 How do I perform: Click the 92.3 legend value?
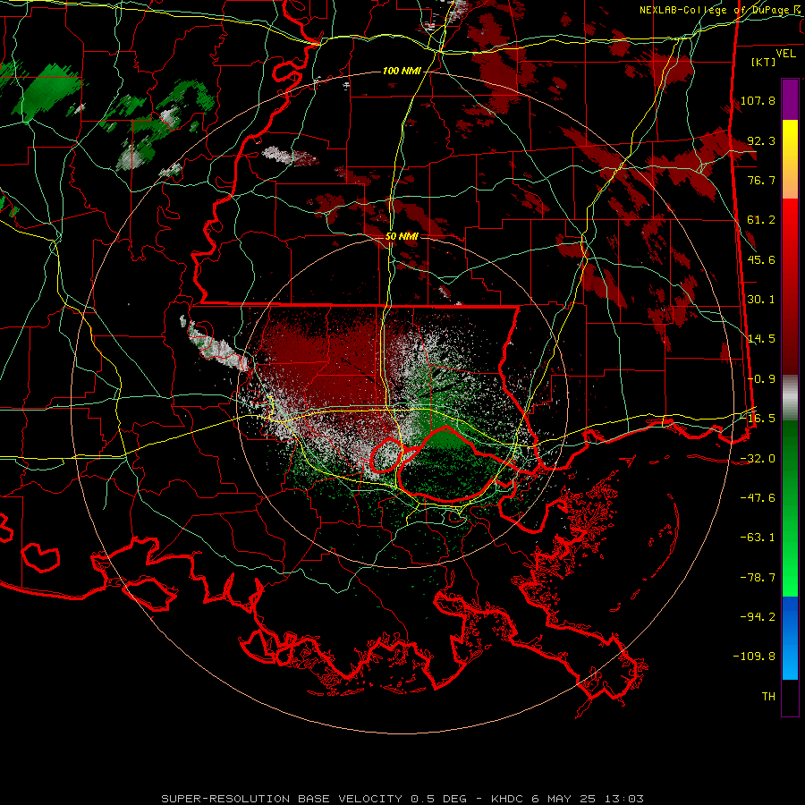coord(761,140)
